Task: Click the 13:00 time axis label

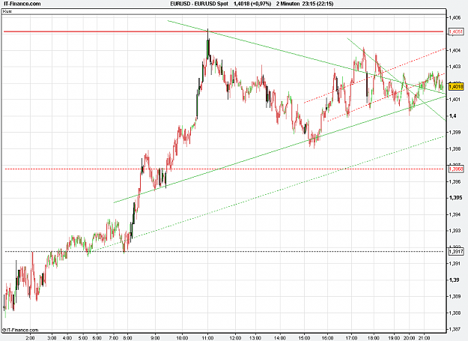Action: pyautogui.click(x=255, y=338)
